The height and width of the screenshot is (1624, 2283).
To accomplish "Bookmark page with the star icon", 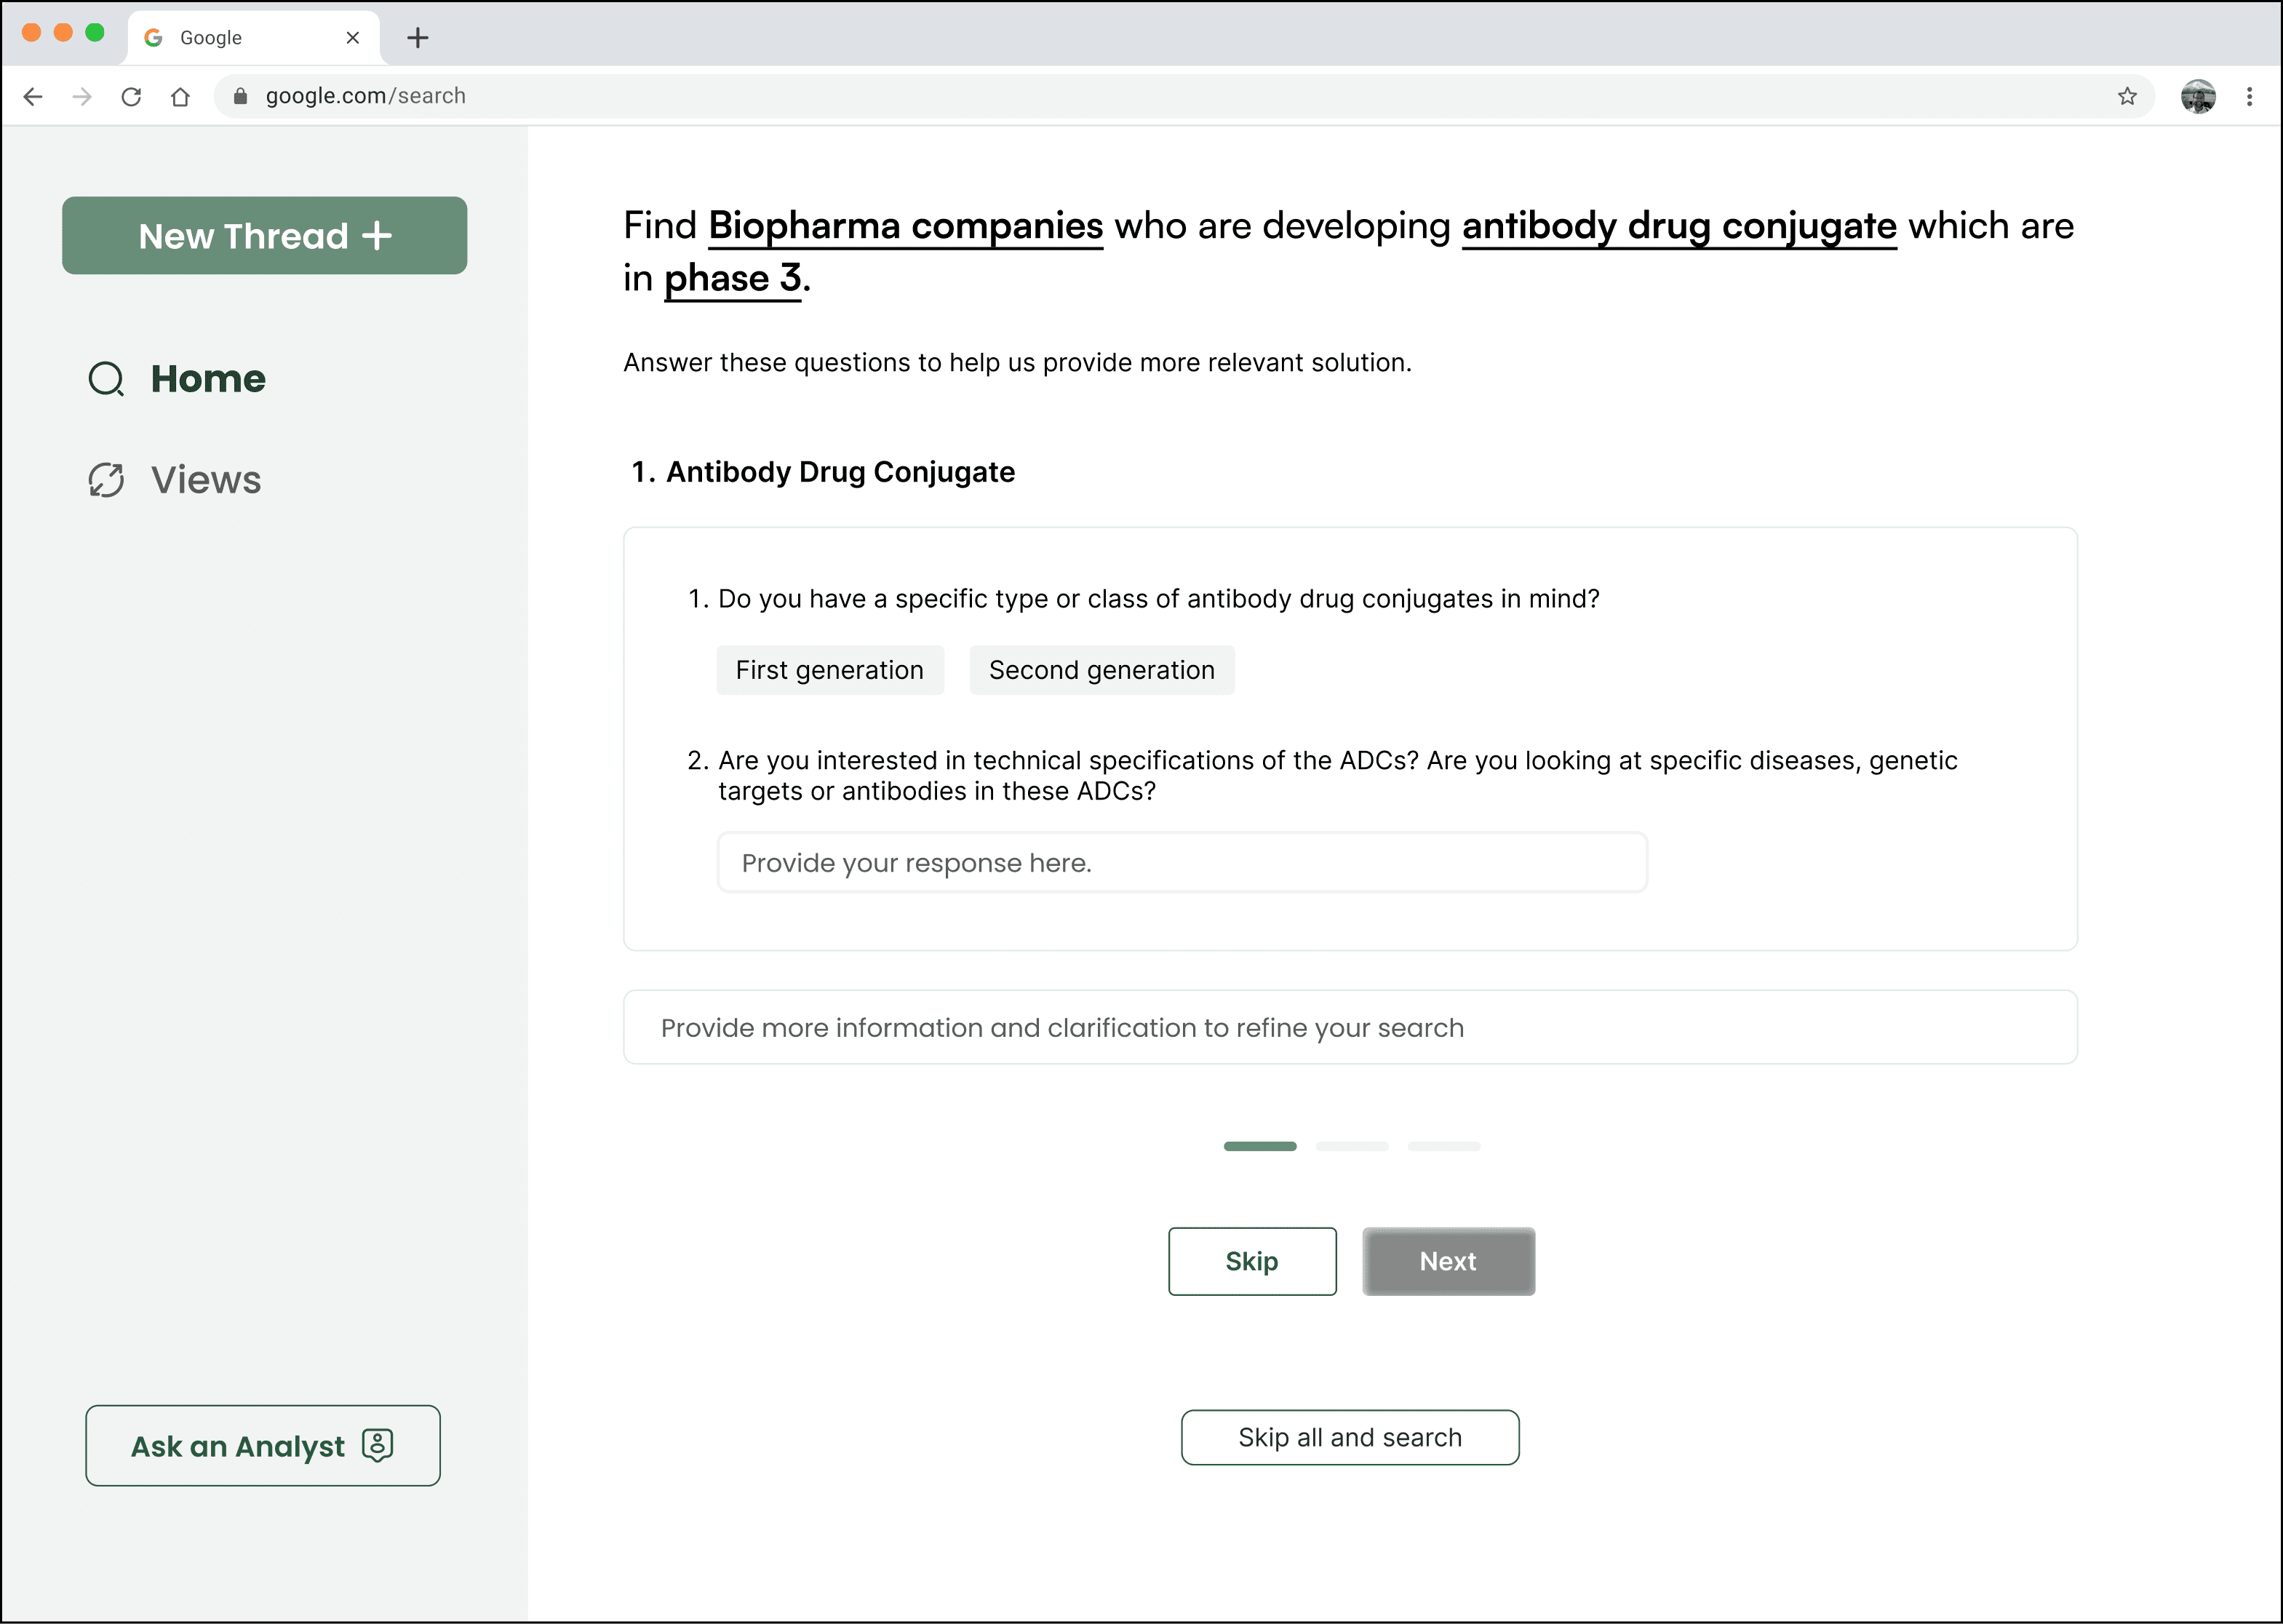I will coord(2127,96).
